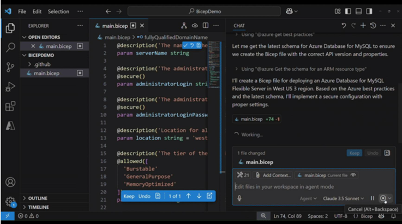Click the deploy cloud icon in editor toolbar
The image size is (402, 224).
[195, 26]
